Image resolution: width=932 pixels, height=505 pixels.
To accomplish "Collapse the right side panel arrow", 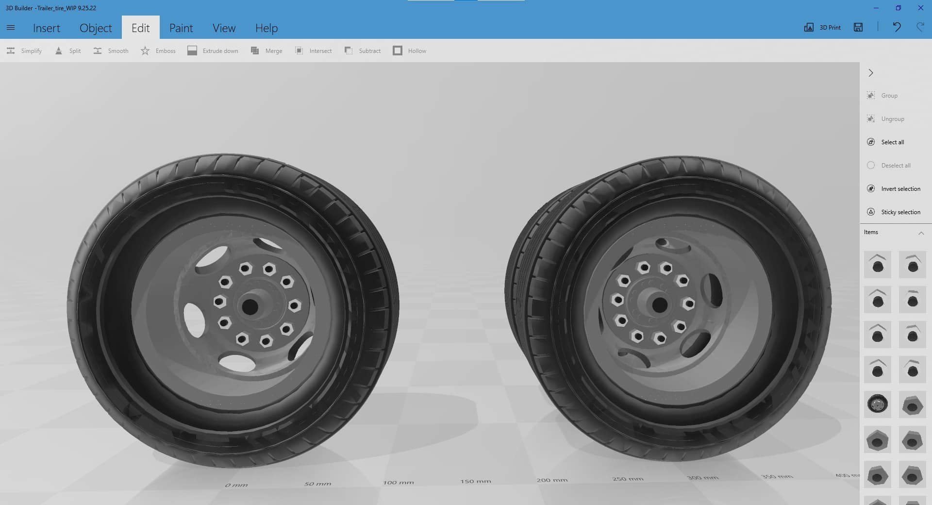I will (x=871, y=73).
